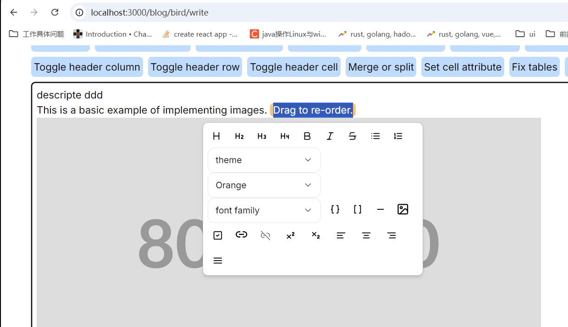Reload the current page
This screenshot has height=327, width=568.
(x=55, y=12)
